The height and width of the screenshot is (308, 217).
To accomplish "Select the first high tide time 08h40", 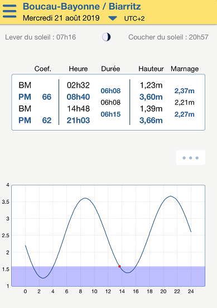I will (78, 97).
